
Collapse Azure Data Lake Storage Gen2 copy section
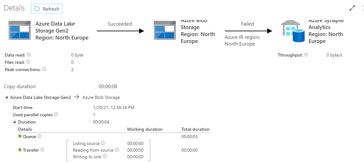pos(6,98)
